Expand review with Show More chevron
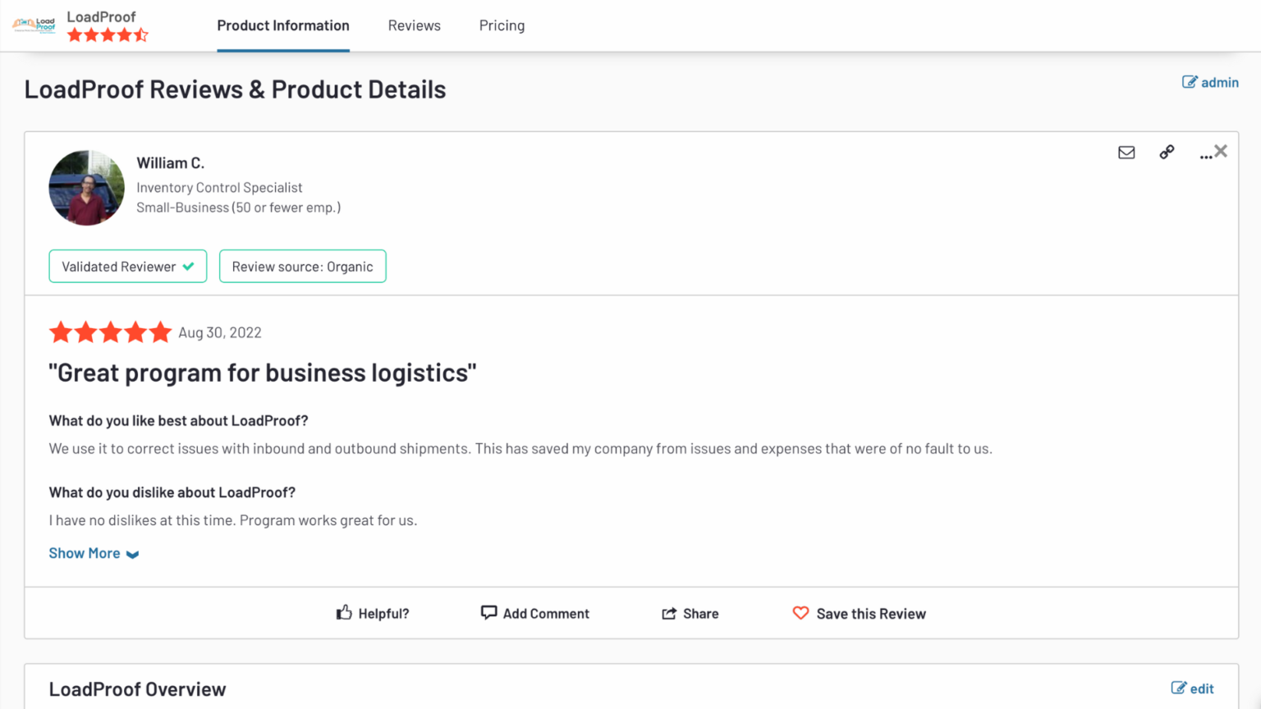 point(132,554)
